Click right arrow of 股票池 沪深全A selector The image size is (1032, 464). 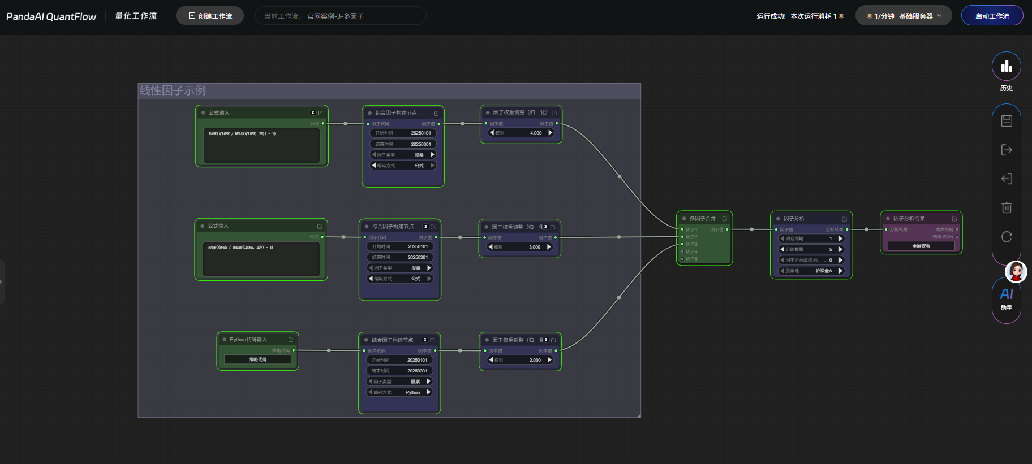click(x=841, y=271)
